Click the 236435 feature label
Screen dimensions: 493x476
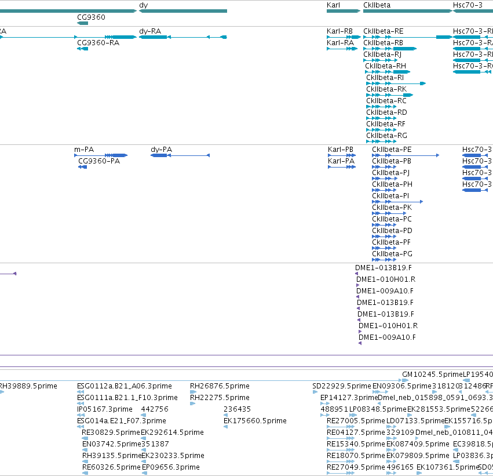[237, 409]
